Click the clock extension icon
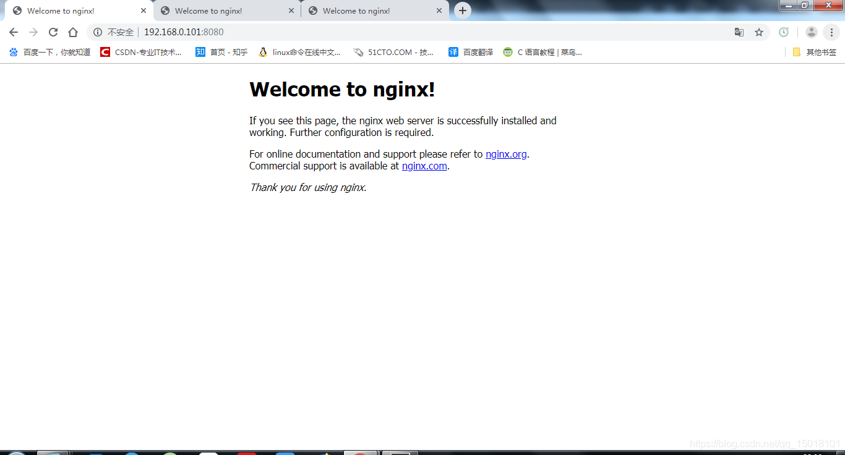This screenshot has height=455, width=845. (x=784, y=32)
